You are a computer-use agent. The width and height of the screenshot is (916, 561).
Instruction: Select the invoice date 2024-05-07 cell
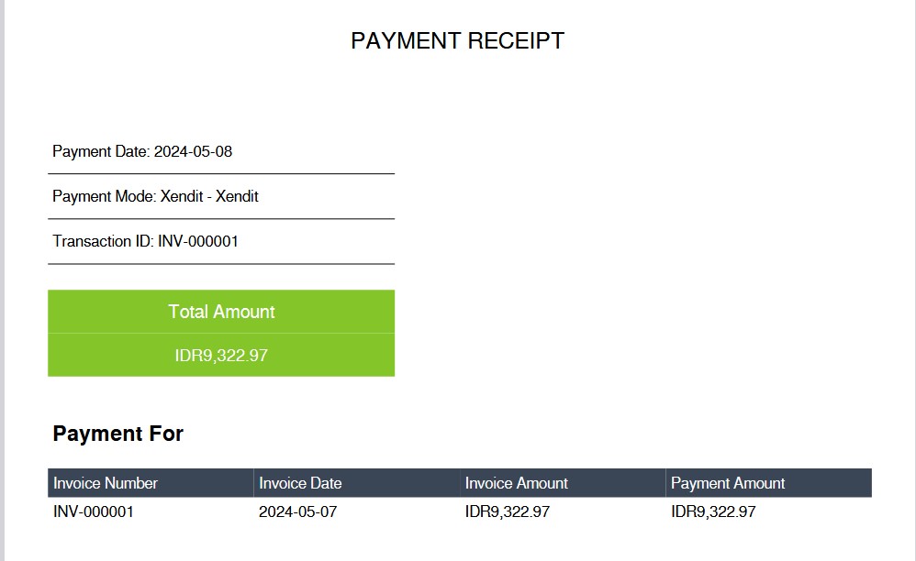pyautogui.click(x=298, y=511)
